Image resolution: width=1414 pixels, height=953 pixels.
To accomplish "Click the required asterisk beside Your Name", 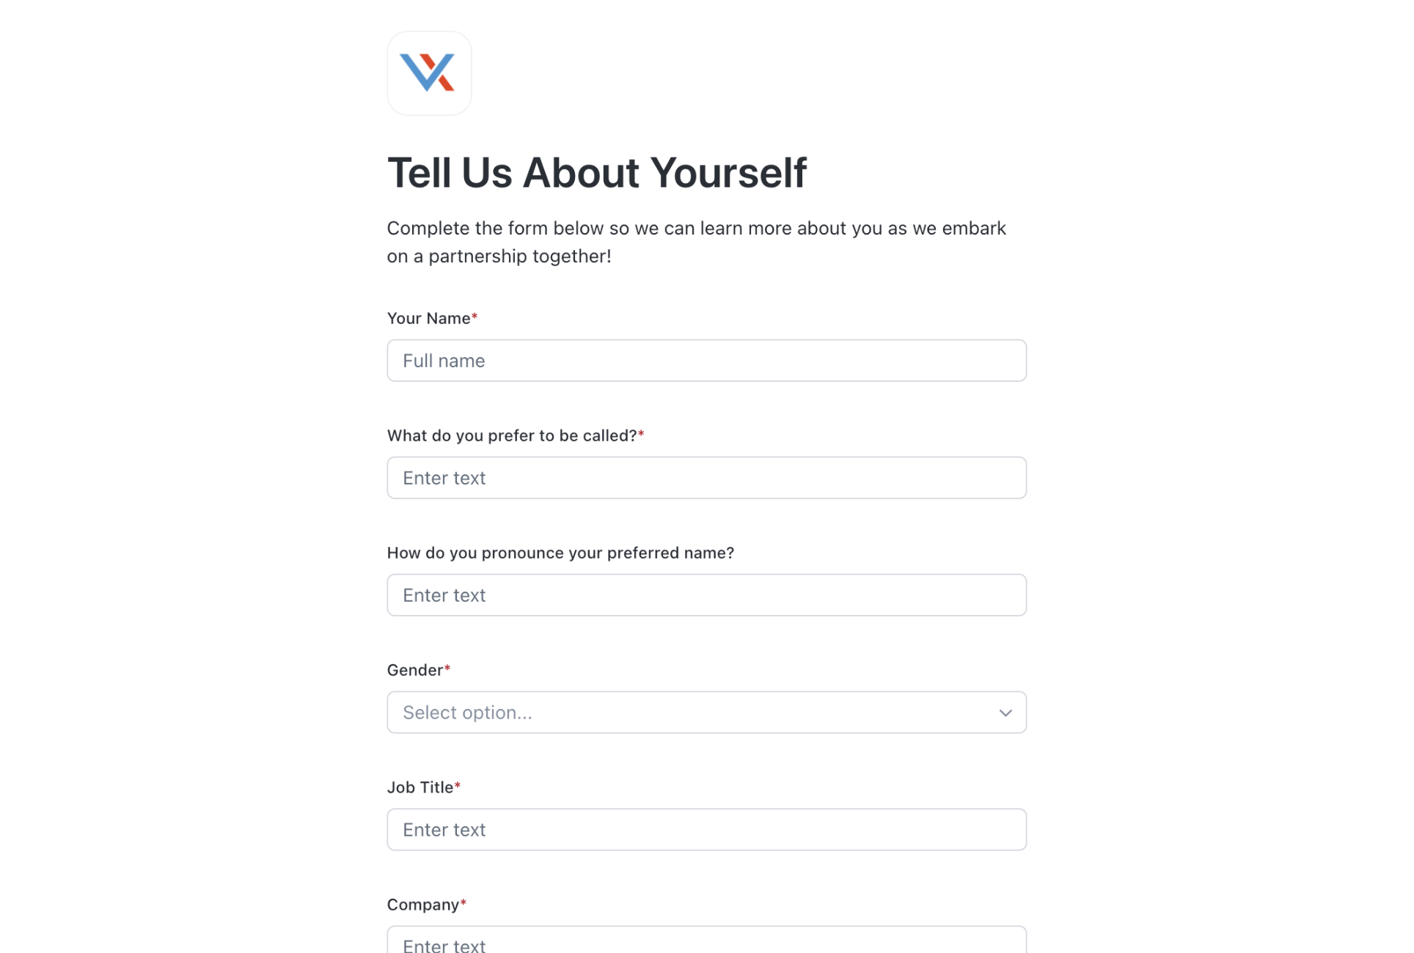I will (475, 317).
